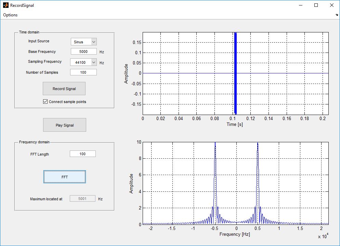340x246 pixels.
Task: Click the x 10^4 exponent label
Action: click(323, 236)
